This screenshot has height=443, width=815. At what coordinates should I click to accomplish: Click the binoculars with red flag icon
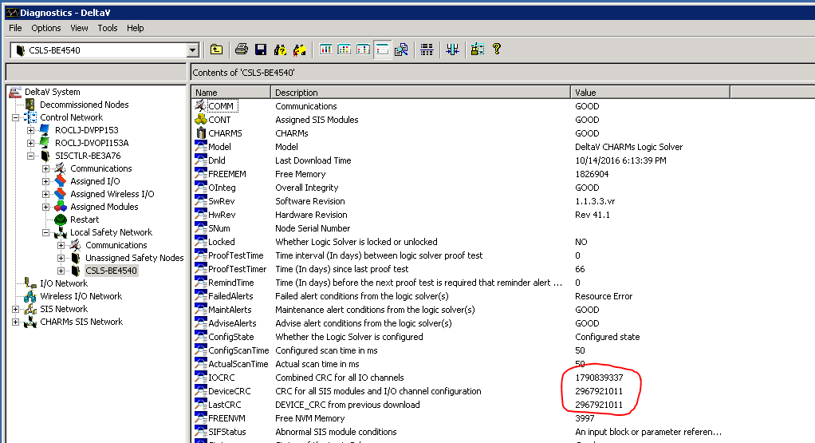coord(299,49)
